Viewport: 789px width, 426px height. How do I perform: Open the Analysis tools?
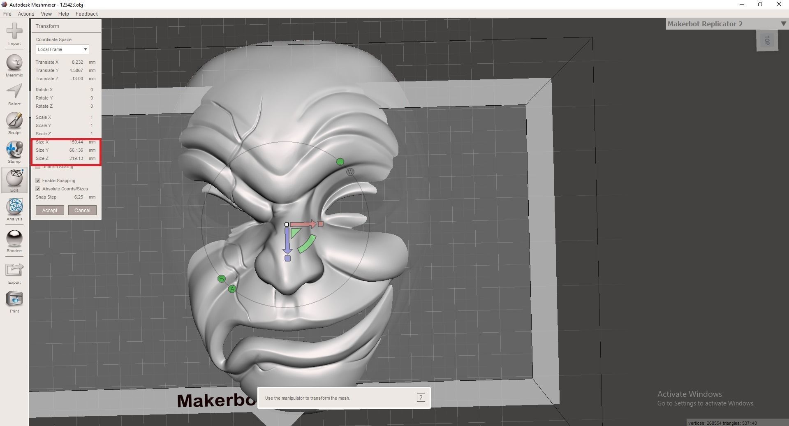pyautogui.click(x=14, y=209)
